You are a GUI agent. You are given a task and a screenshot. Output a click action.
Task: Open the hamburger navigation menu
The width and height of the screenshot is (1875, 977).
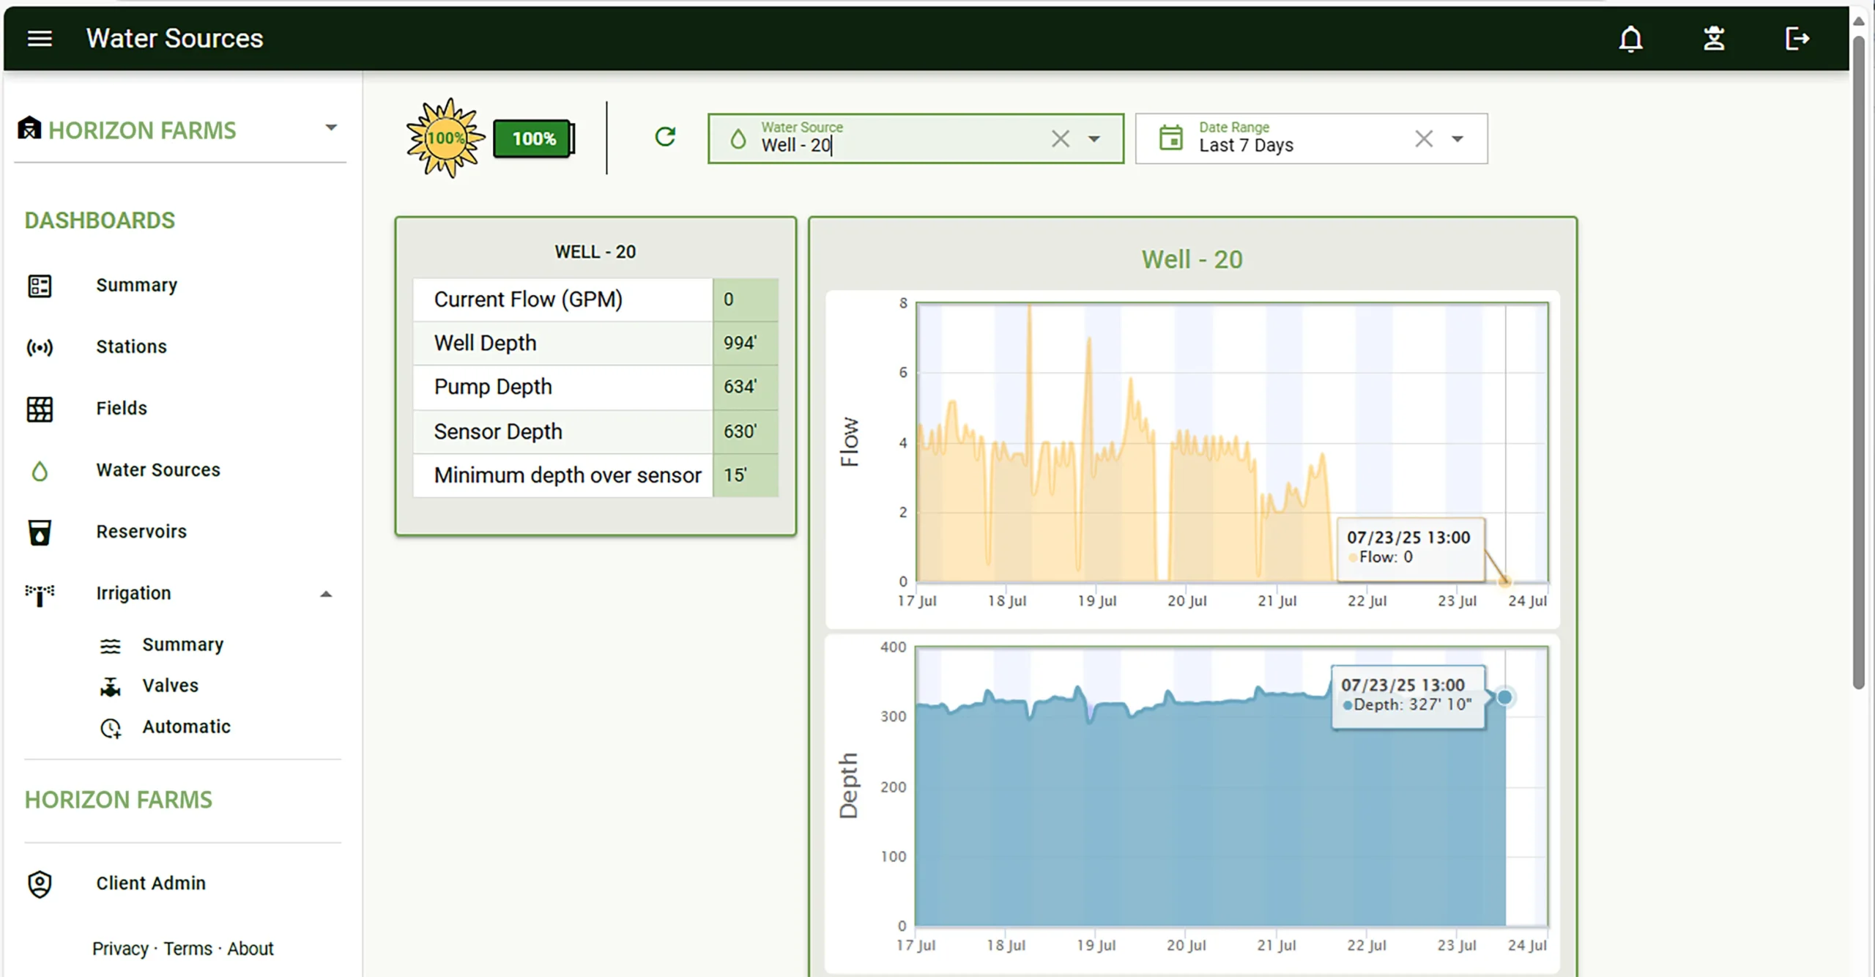click(40, 39)
